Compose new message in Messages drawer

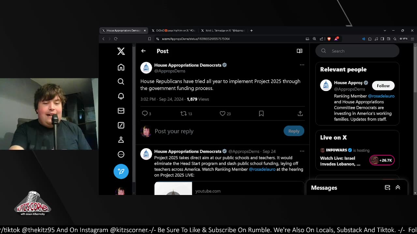click(387, 188)
